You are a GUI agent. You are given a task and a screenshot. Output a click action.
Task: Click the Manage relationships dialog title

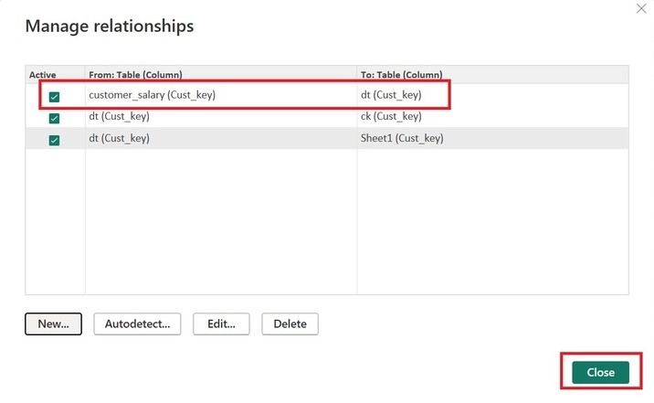[x=110, y=26]
